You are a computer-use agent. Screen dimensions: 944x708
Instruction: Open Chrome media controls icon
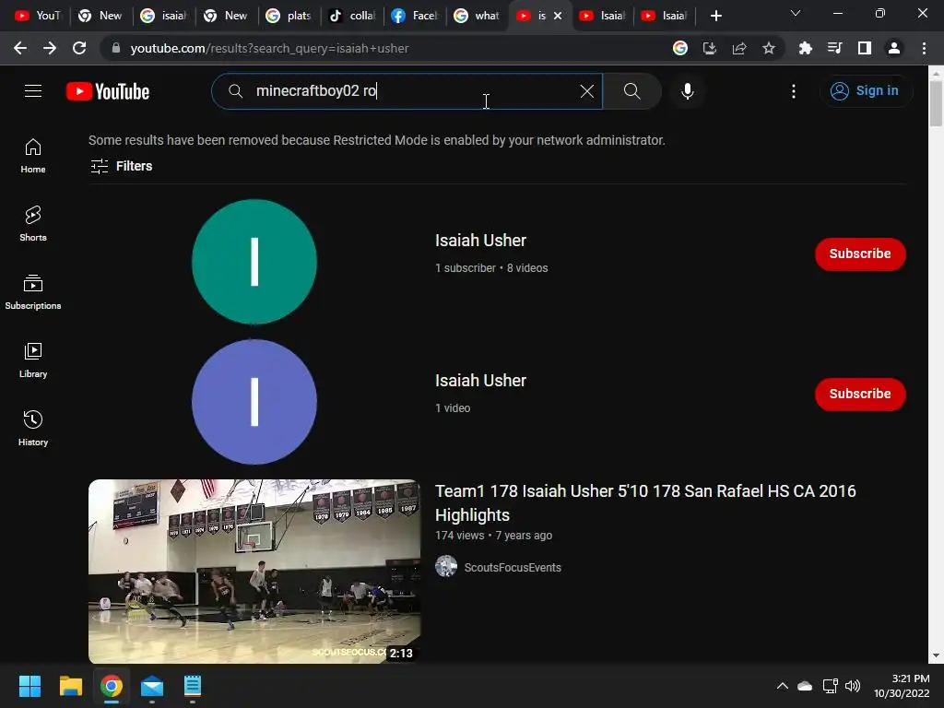[835, 48]
